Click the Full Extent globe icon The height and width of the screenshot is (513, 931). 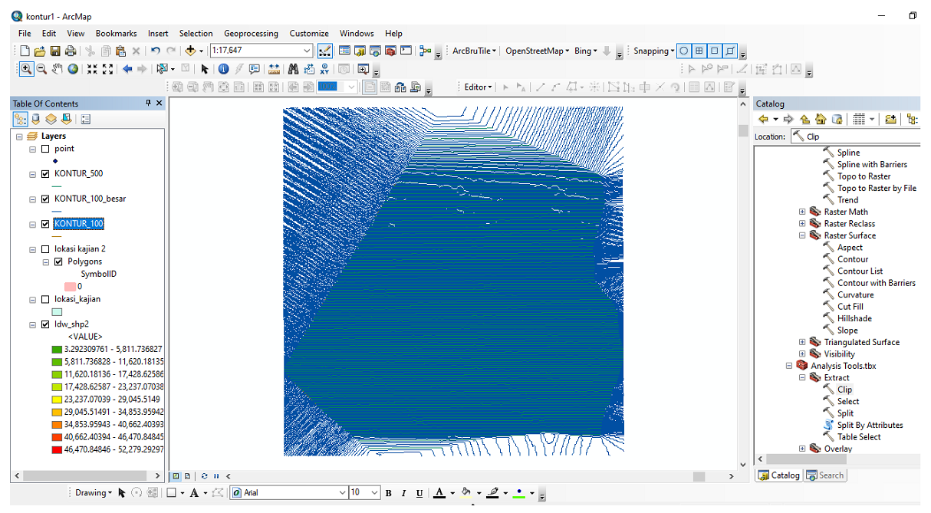[73, 69]
